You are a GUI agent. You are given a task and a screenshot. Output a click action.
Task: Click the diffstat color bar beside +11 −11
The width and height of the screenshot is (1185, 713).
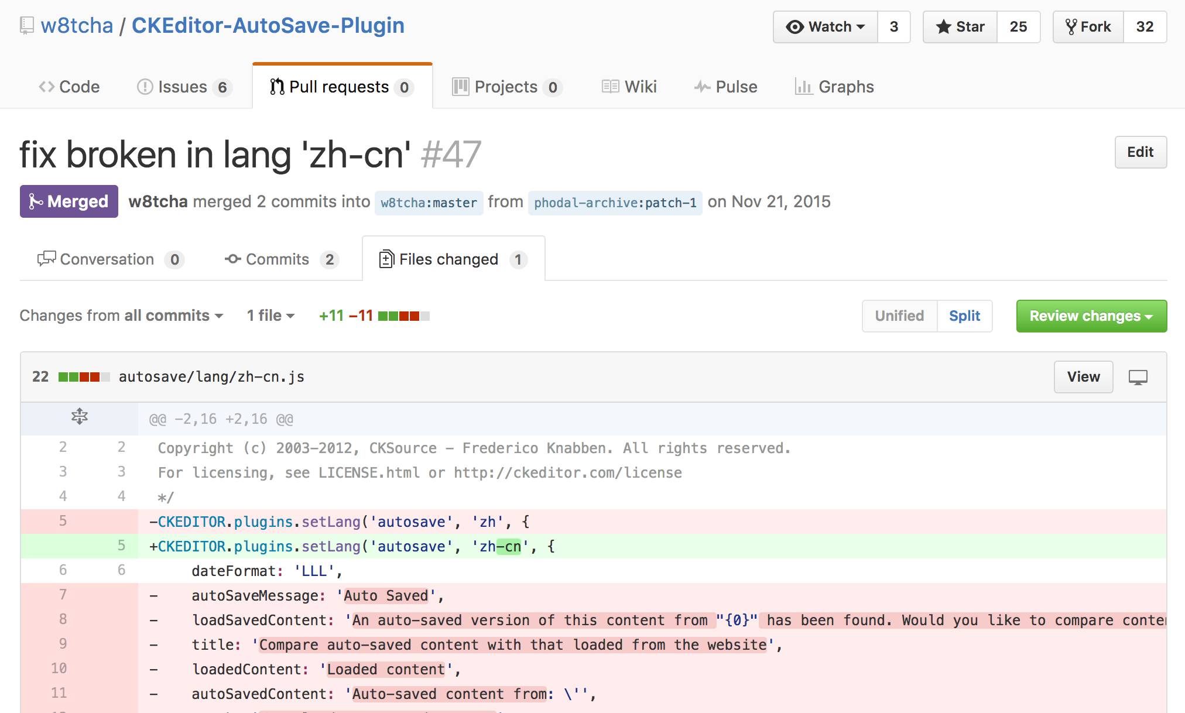tap(404, 316)
